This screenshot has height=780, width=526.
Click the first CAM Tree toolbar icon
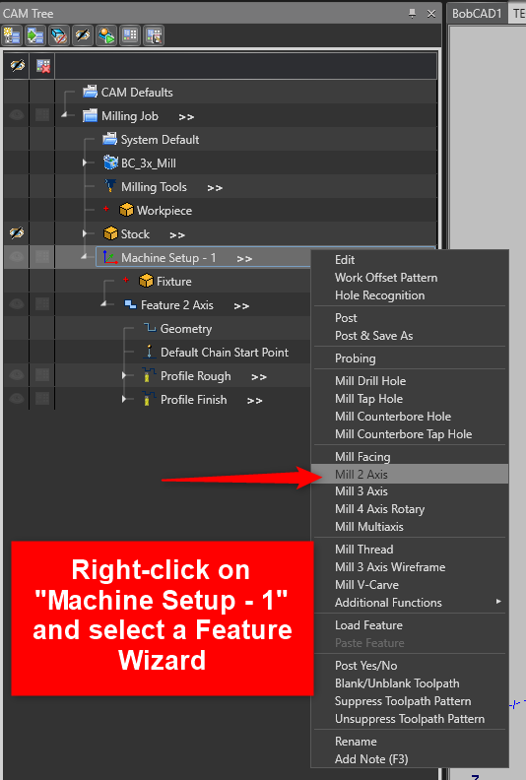pos(12,35)
